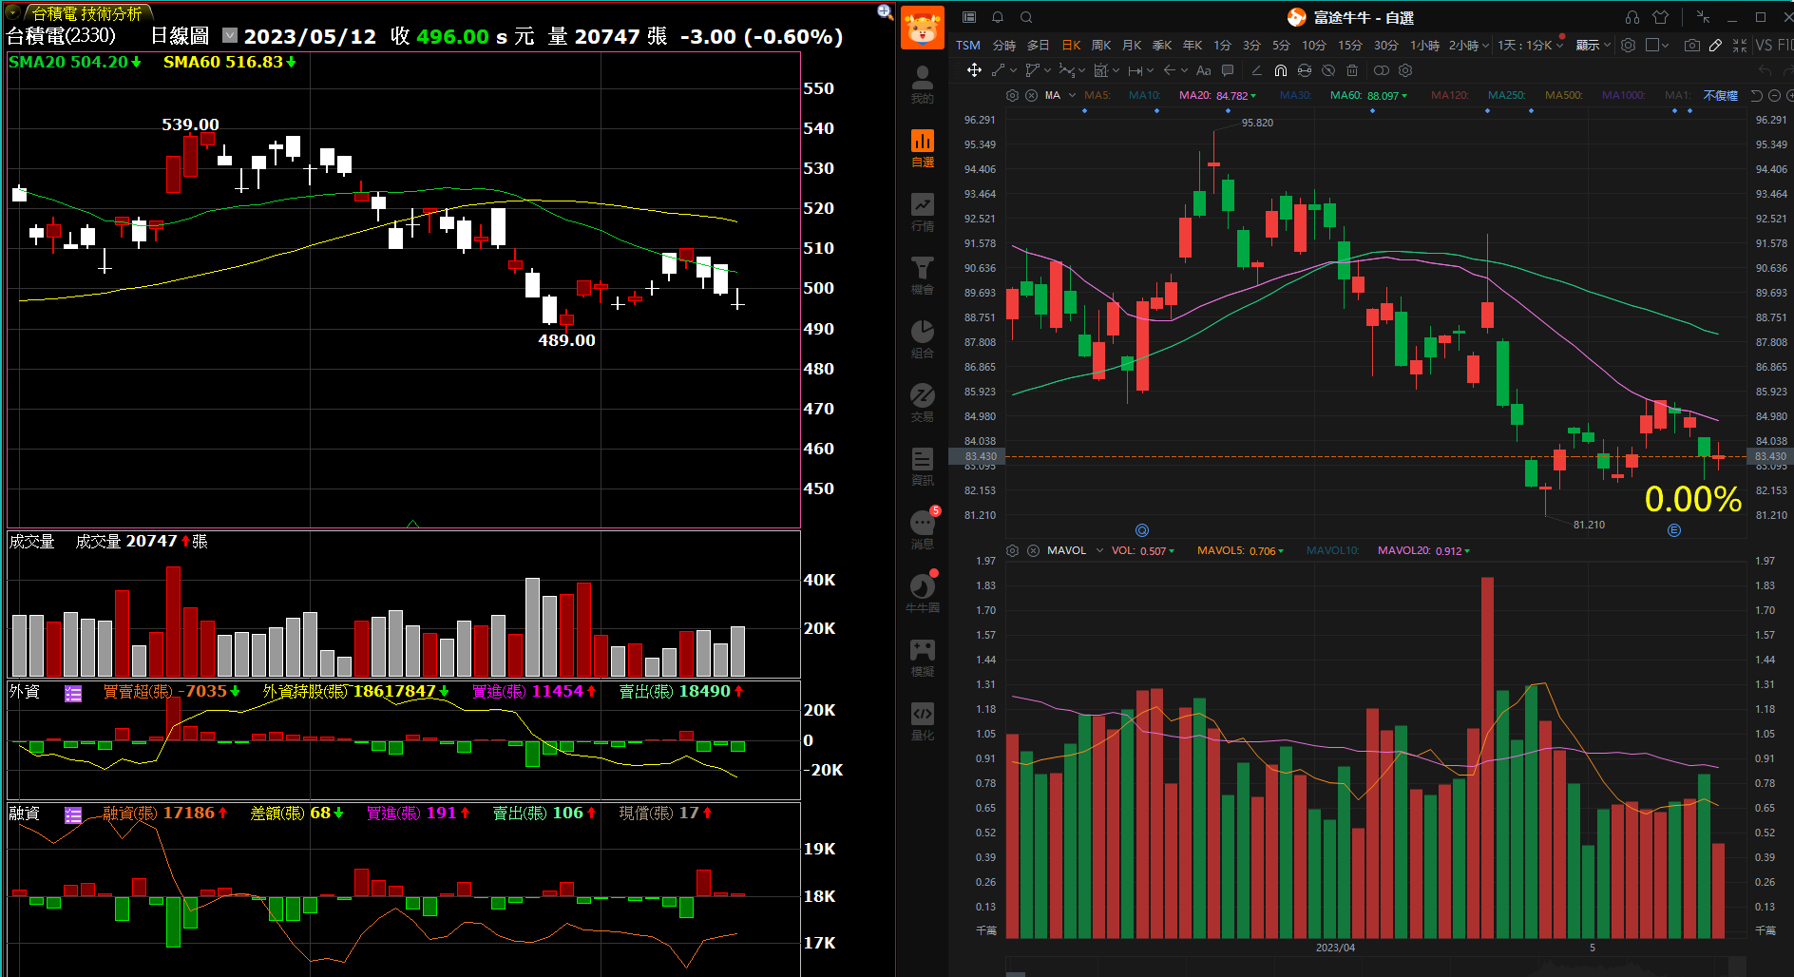The image size is (1794, 977).
Task: Toggle MAVOL20 line visibility
Action: pos(1423,551)
